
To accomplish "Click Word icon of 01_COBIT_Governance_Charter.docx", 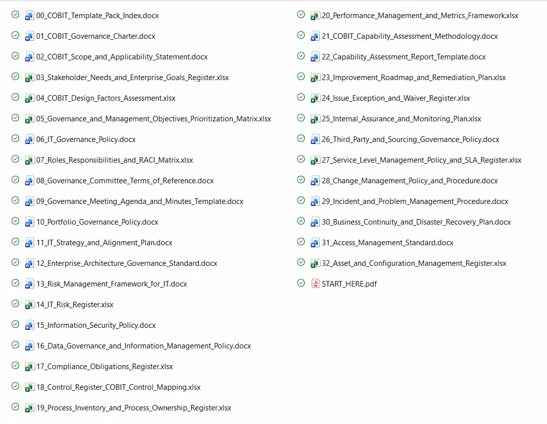I will (29, 36).
